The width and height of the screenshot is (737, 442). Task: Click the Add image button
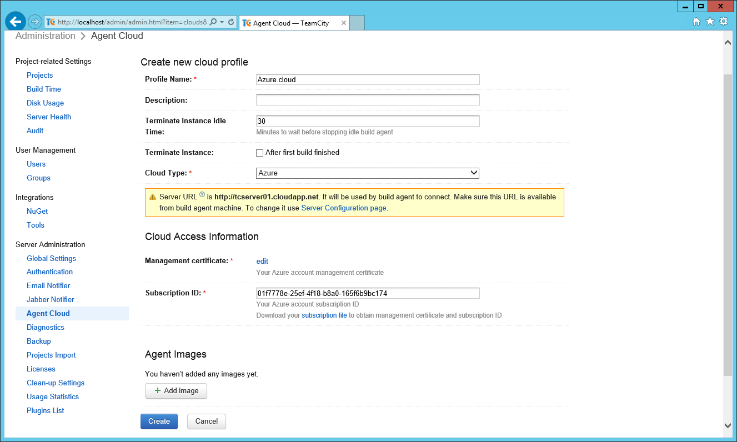click(176, 391)
